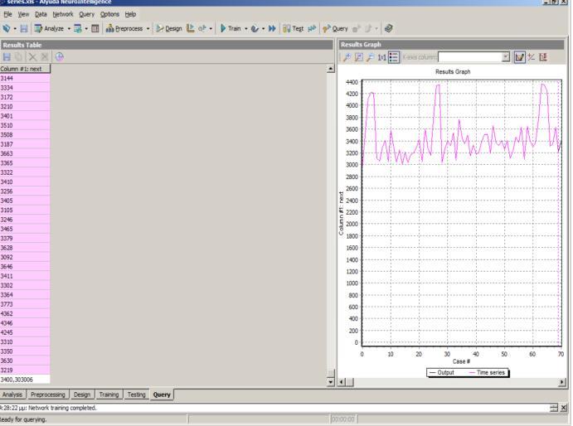Open the Query menu
Screen dimensions: 573x426
86,14
